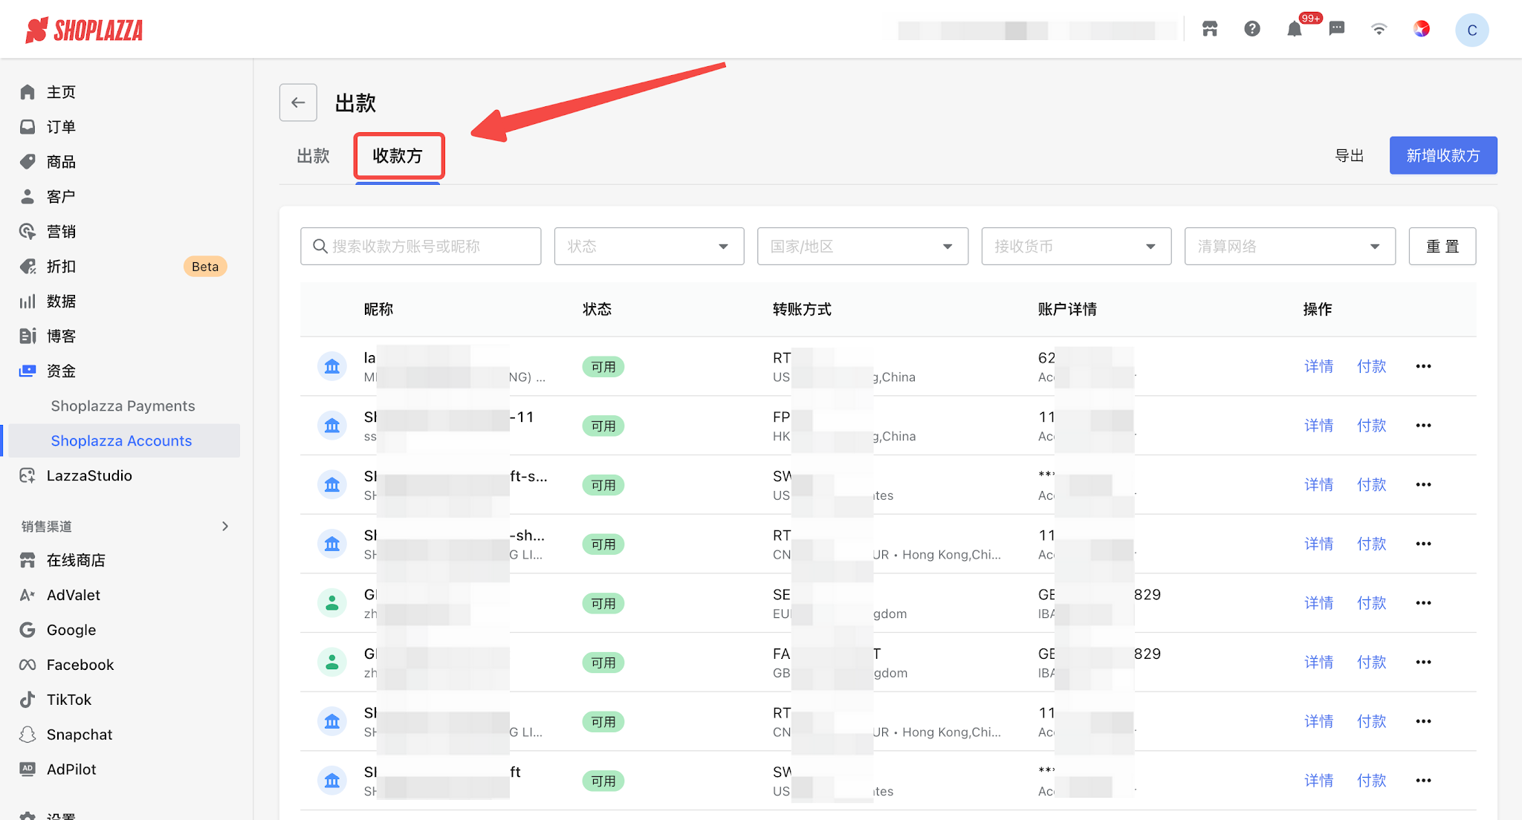The image size is (1522, 820).
Task: Click the 导出 export button
Action: (1350, 155)
